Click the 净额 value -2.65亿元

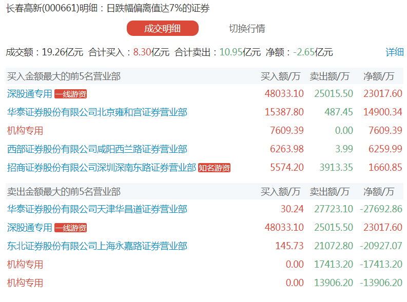point(313,52)
